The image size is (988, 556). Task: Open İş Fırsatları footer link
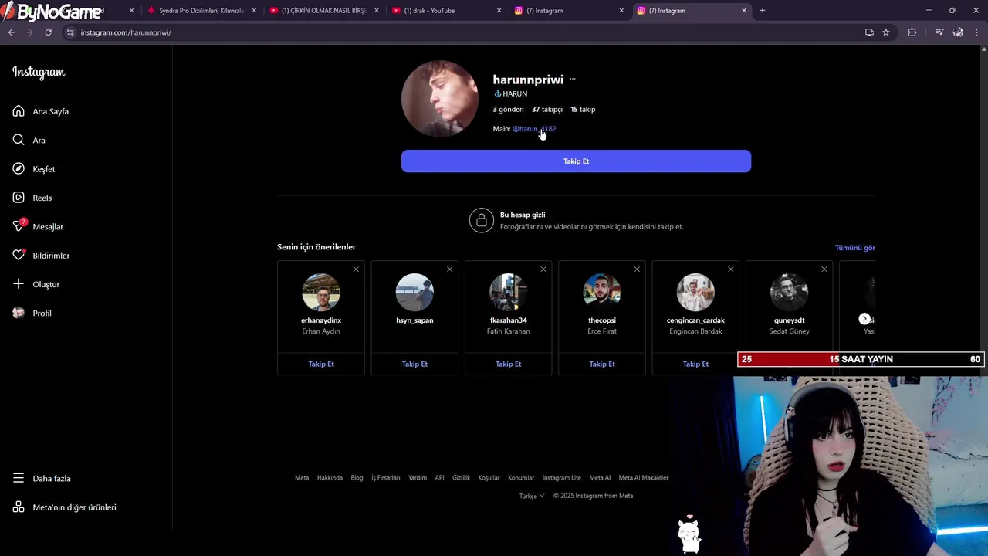click(386, 477)
